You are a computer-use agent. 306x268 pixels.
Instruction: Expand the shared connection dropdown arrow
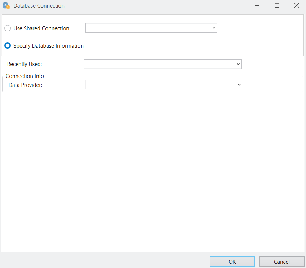214,28
